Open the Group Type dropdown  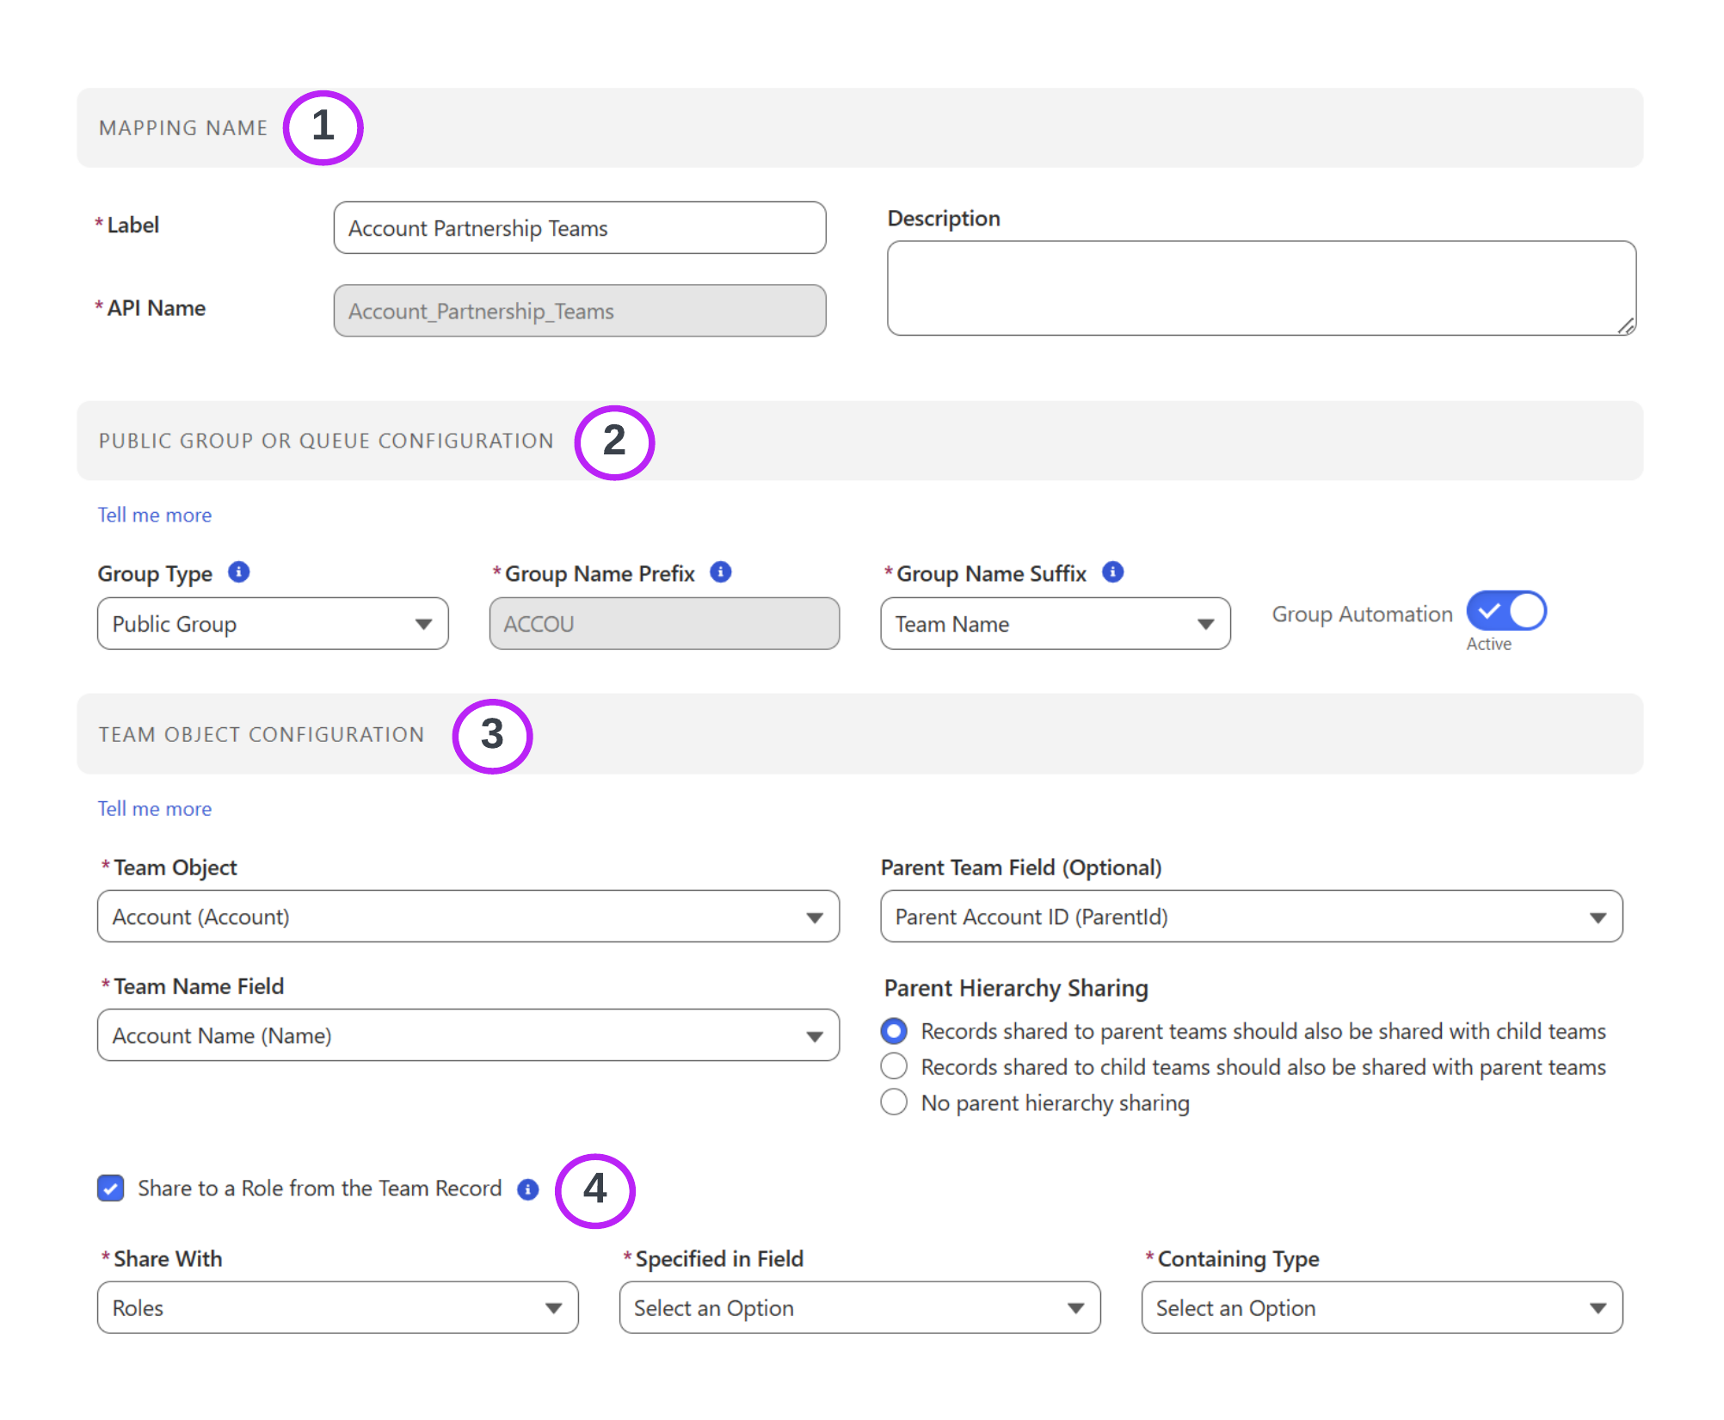click(273, 624)
